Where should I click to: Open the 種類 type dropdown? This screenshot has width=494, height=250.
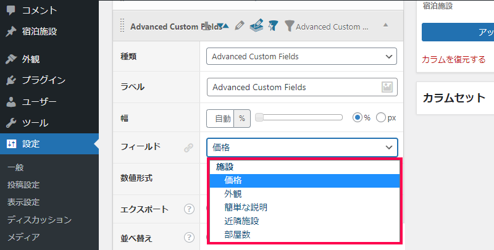click(301, 56)
